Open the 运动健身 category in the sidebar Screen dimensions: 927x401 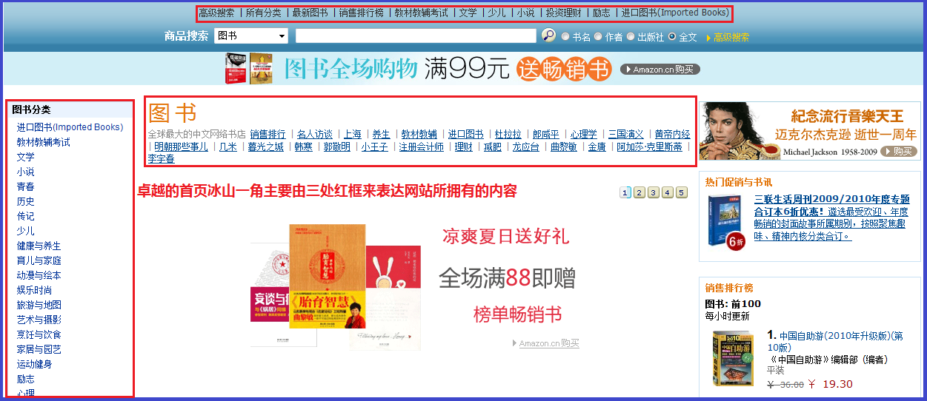(x=35, y=364)
